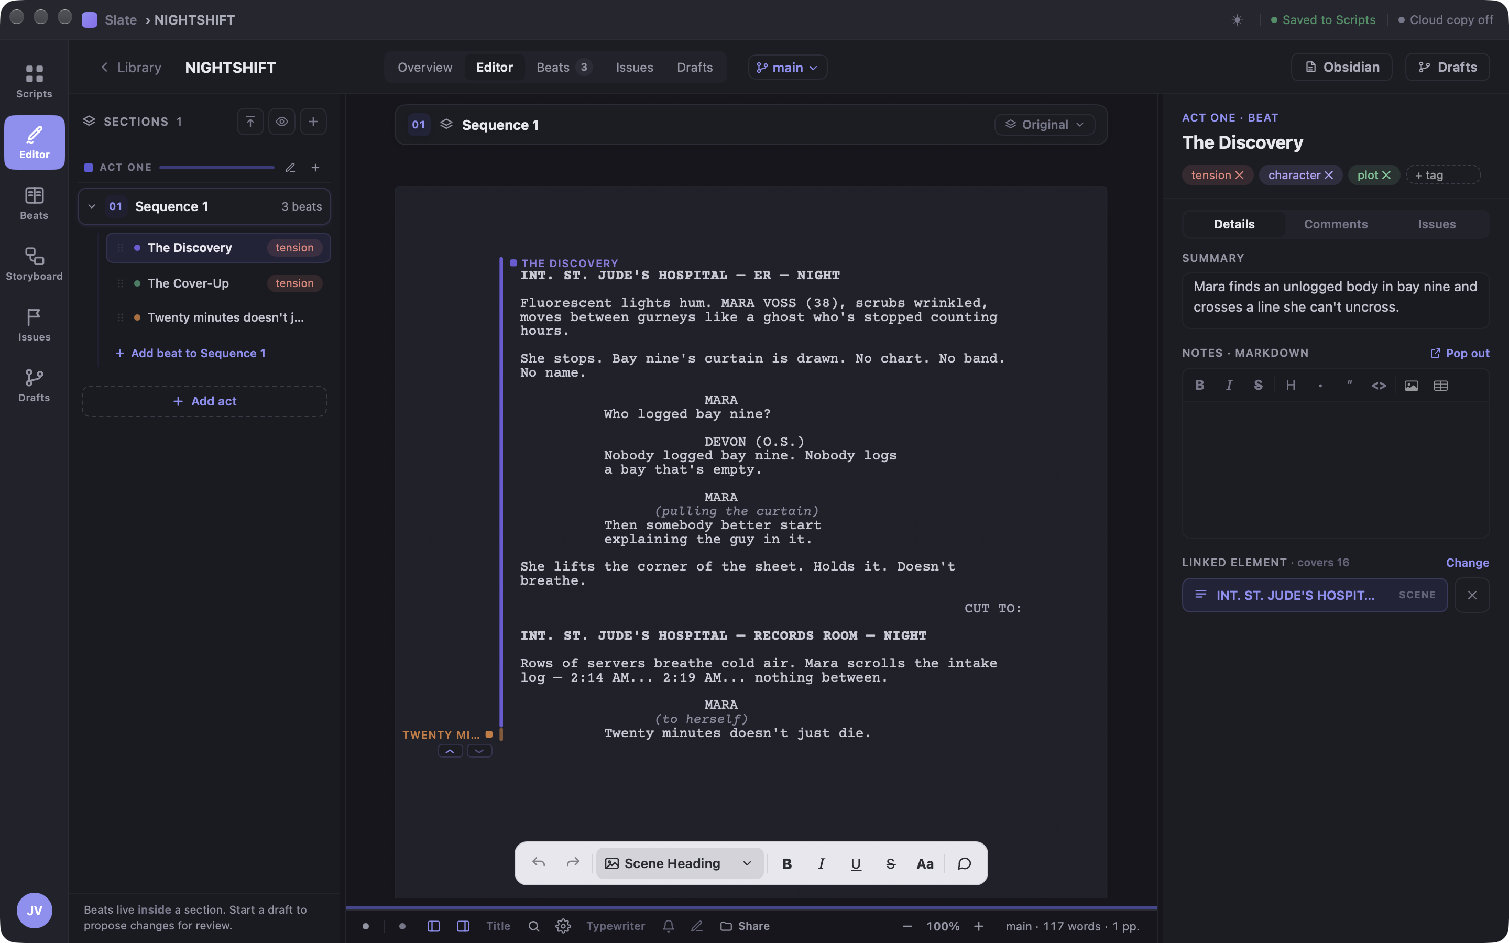Move beat marker up with the chevron
This screenshot has width=1509, height=943.
click(450, 751)
